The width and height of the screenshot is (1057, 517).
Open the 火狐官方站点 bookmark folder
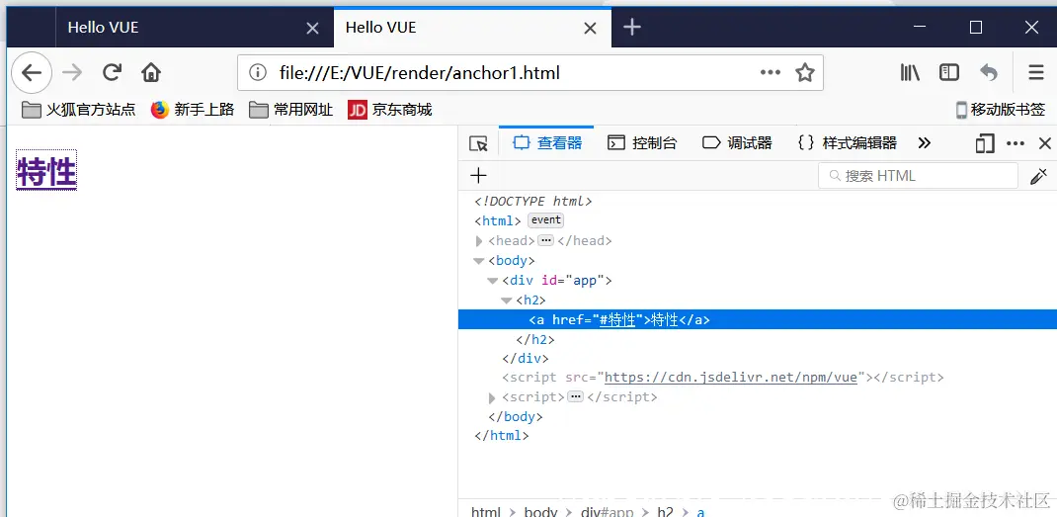click(79, 110)
